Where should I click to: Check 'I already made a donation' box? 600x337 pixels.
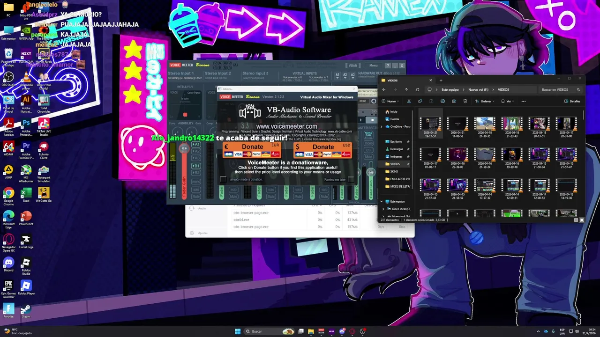click(223, 179)
